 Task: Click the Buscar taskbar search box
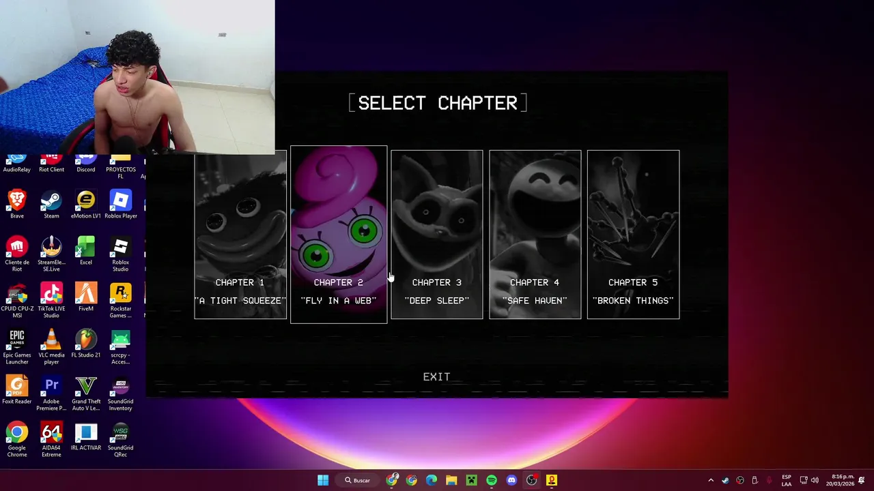[358, 480]
